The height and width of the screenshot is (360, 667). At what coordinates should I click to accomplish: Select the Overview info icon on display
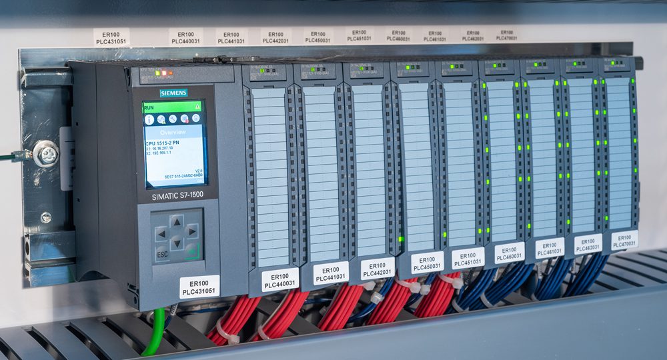pos(149,119)
